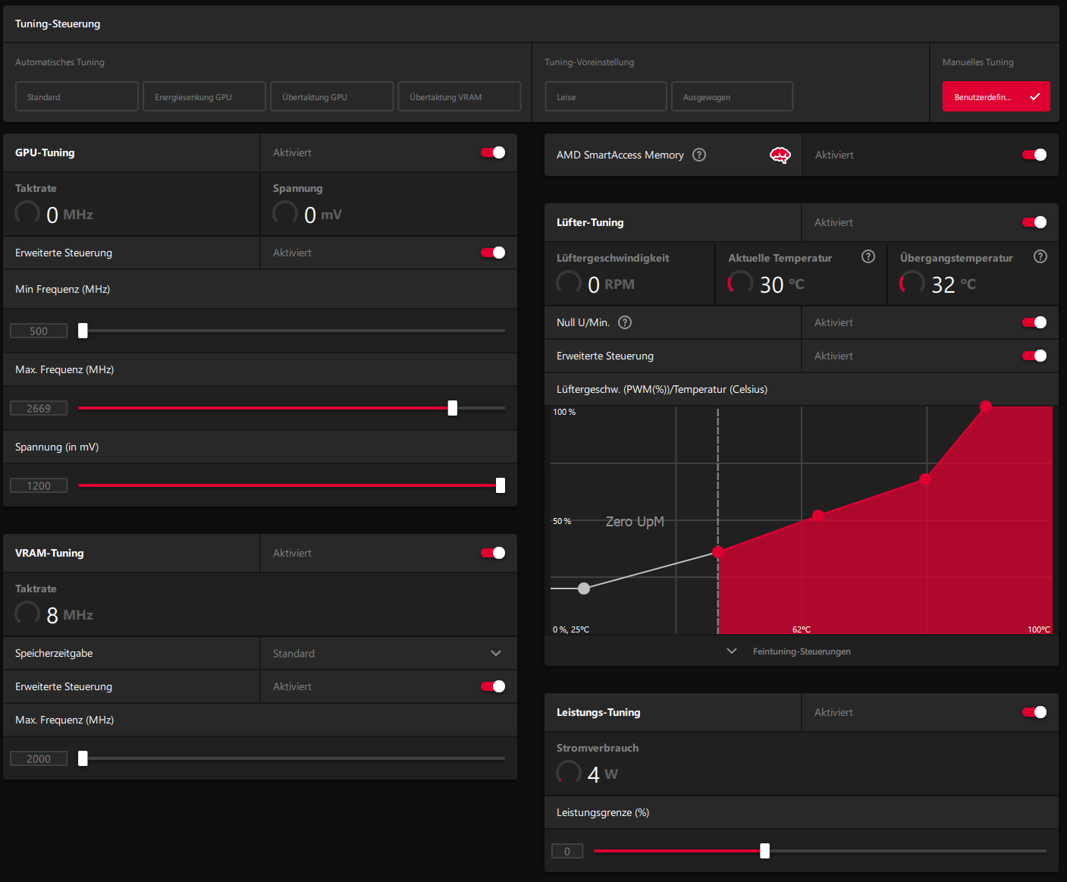Click the Spannung 1200 value field

click(39, 485)
